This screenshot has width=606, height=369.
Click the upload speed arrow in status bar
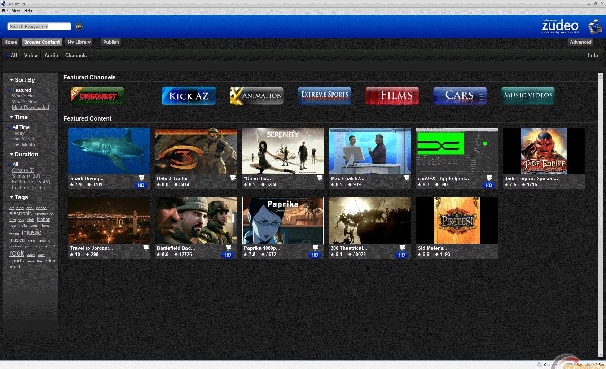[588, 365]
